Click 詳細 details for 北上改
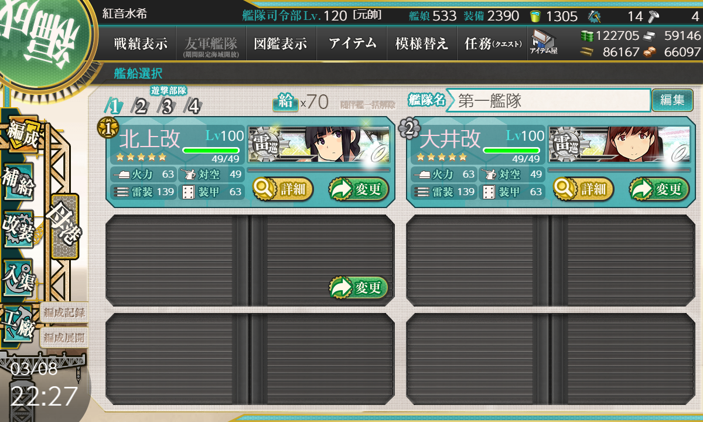This screenshot has width=703, height=422. (x=283, y=189)
